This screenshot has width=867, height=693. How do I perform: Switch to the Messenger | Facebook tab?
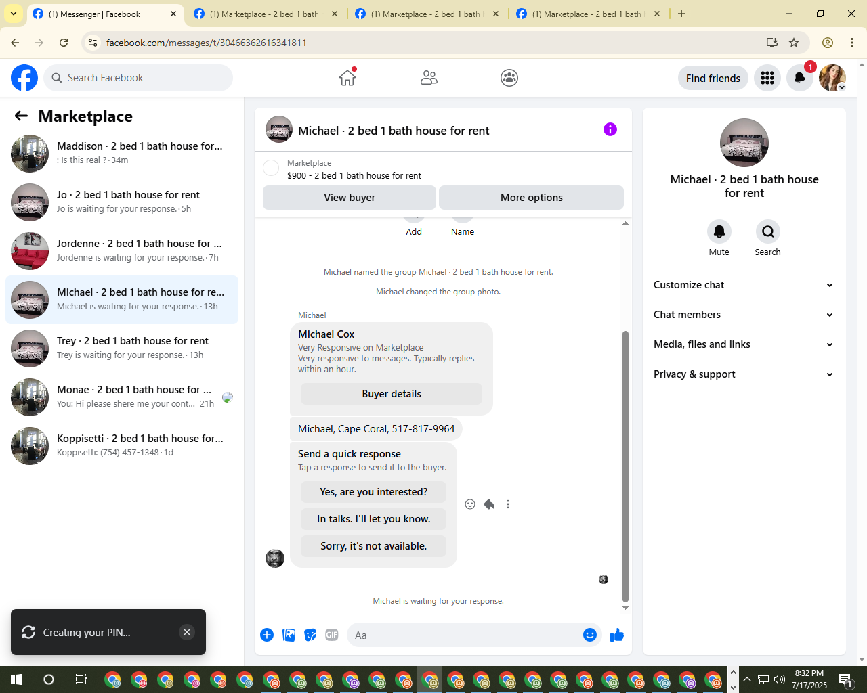(105, 14)
